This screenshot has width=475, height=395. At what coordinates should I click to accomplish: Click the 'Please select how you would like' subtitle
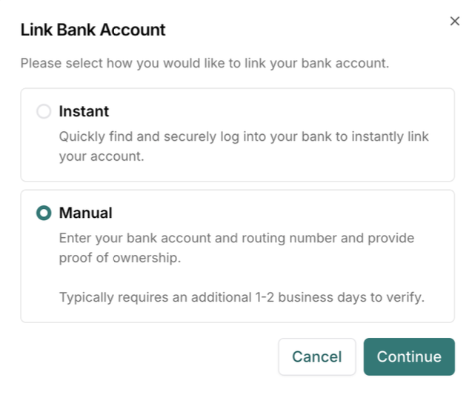click(x=205, y=63)
